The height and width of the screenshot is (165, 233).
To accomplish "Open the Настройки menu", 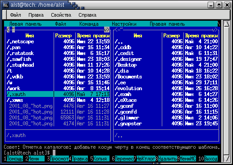I will coord(124,24).
